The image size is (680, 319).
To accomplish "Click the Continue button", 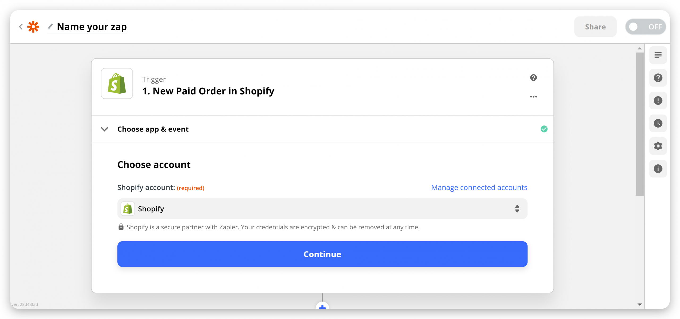I will (x=322, y=254).
